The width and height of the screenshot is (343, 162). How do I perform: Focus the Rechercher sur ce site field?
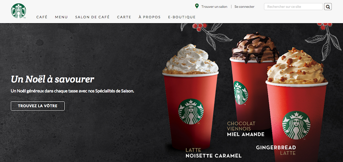click(293, 7)
